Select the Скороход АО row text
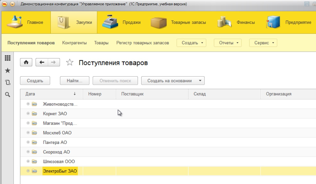The width and height of the screenshot is (316, 184). [x=56, y=152]
